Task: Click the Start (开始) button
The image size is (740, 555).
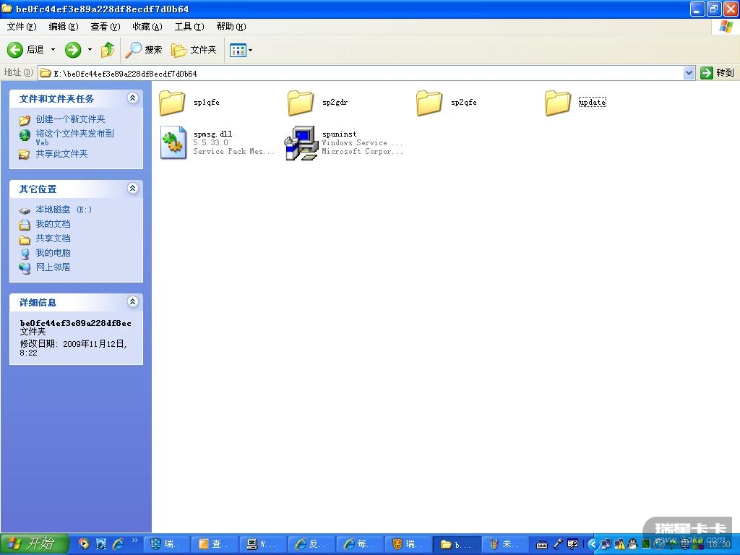Action: coord(34,543)
